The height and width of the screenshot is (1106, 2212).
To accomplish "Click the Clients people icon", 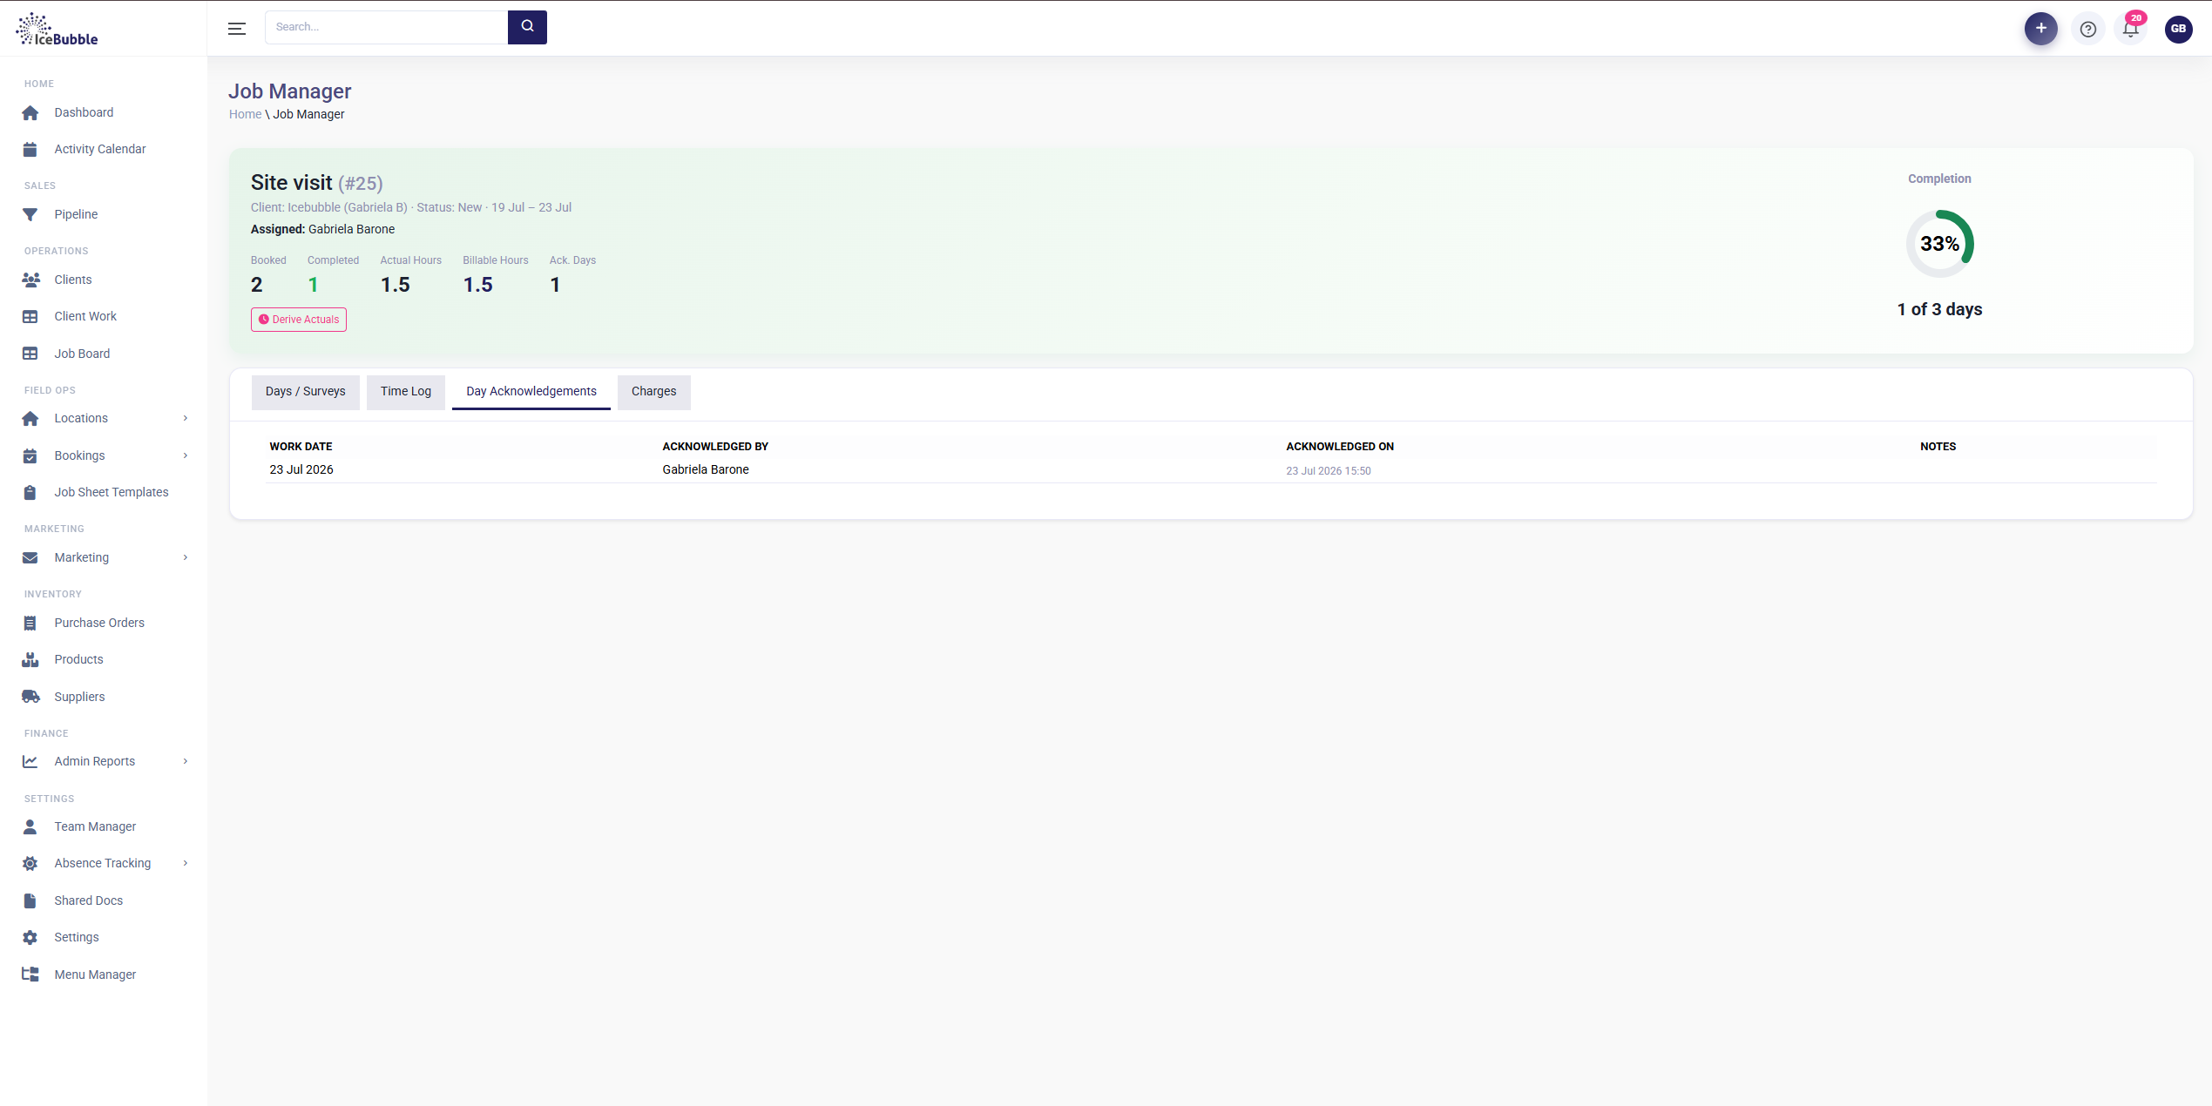I will click(30, 280).
